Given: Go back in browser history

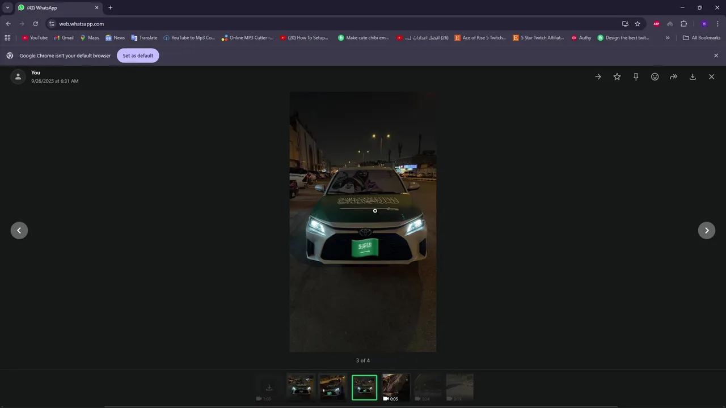Looking at the screenshot, I should 8,24.
